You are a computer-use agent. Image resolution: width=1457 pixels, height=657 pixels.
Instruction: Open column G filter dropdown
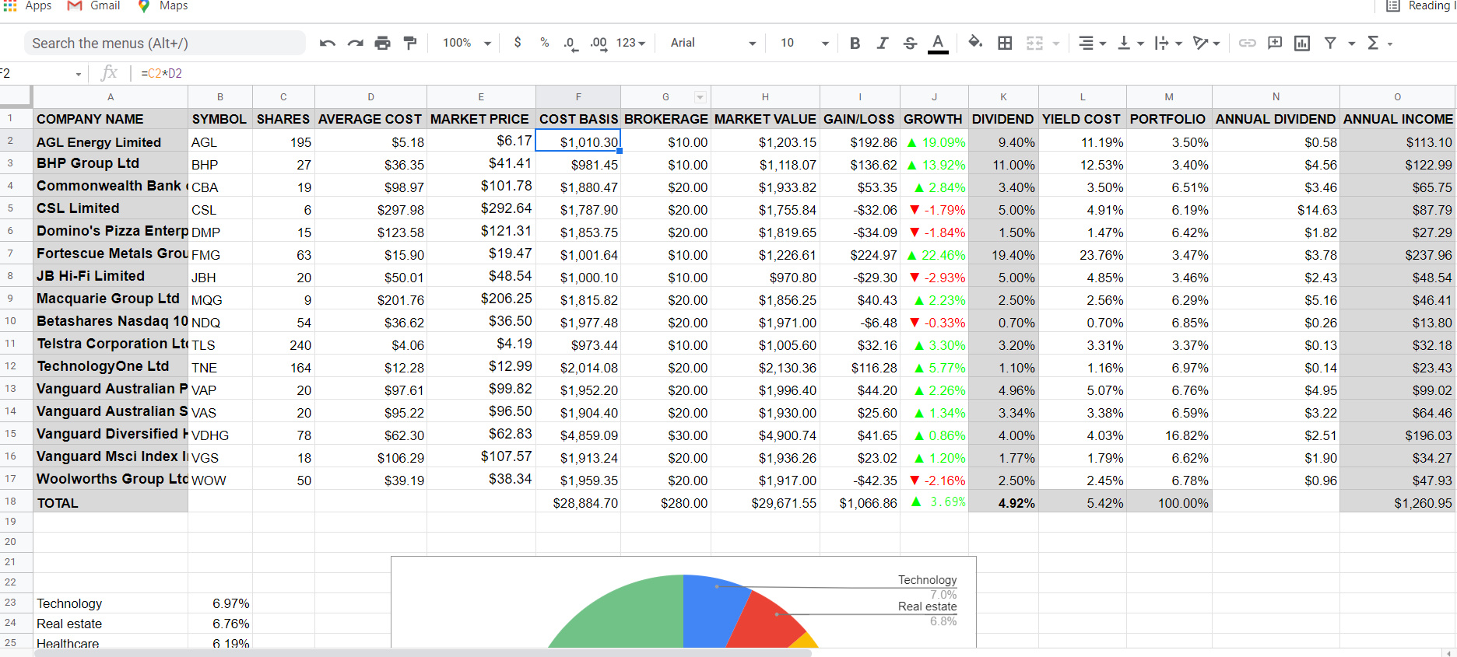[700, 97]
